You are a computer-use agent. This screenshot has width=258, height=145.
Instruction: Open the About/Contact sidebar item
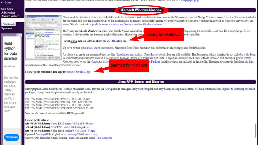(10, 16)
